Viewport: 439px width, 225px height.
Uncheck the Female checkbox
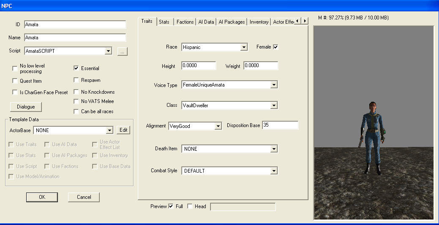pos(275,47)
